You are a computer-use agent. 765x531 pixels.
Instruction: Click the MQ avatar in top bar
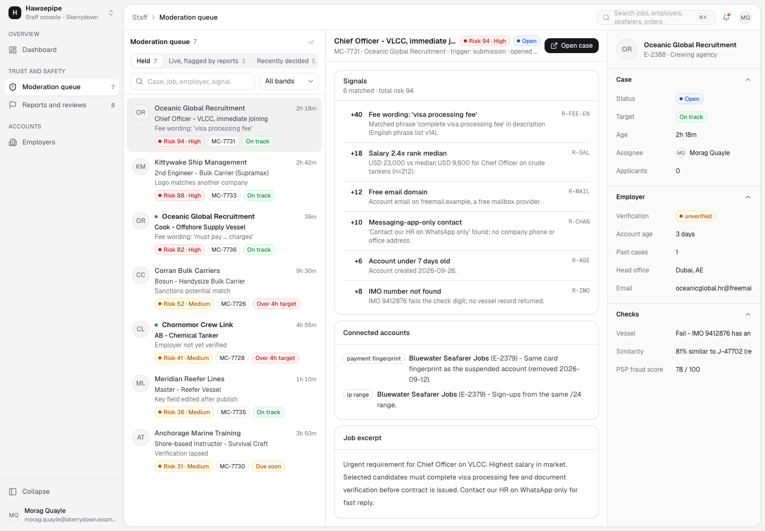[x=745, y=18]
